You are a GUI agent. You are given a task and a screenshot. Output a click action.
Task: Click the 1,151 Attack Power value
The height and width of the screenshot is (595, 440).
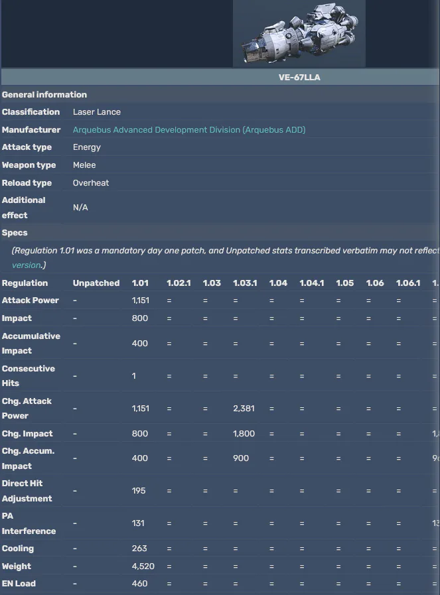tap(141, 300)
